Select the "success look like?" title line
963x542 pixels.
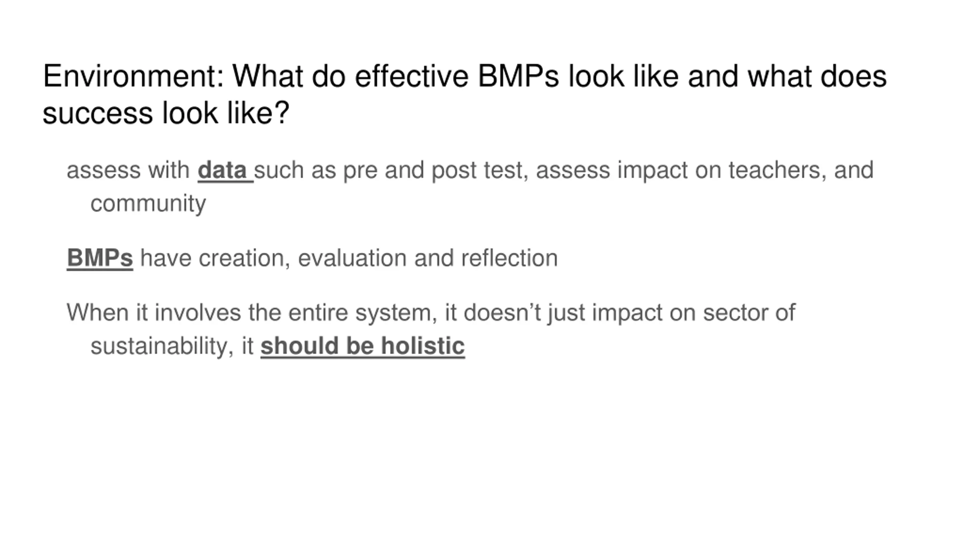click(166, 113)
